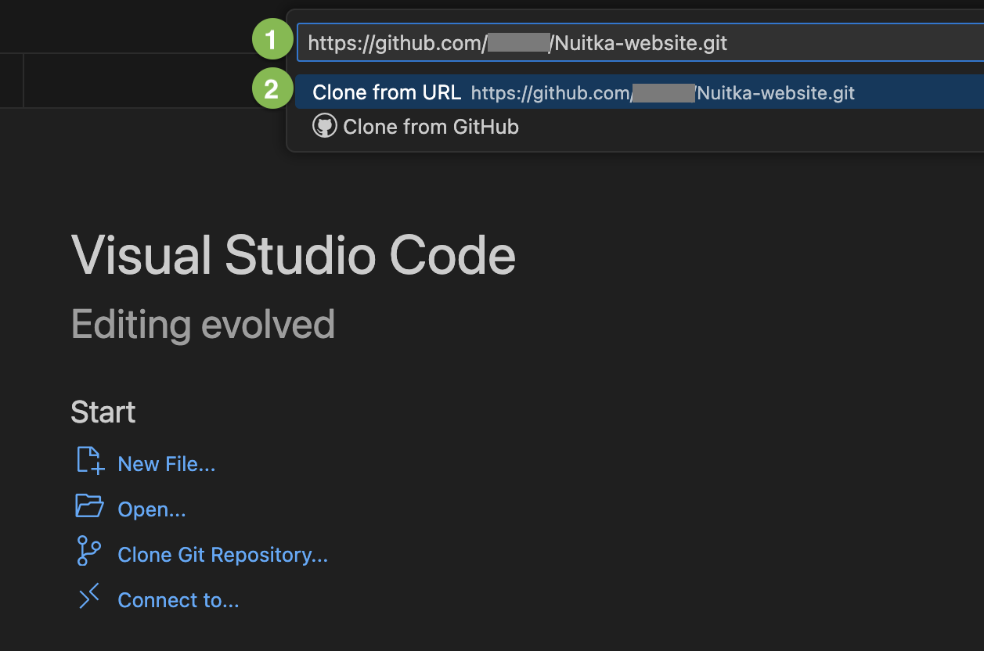The image size is (984, 651).
Task: Open a folder using the Open... link
Action: pos(151,509)
